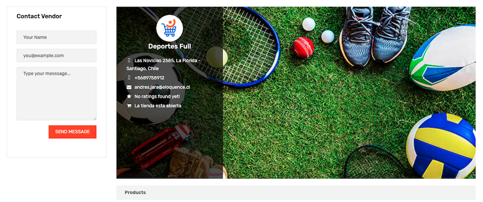This screenshot has height=202, width=483.
Task: Focus the Your Name input field
Action: click(57, 37)
